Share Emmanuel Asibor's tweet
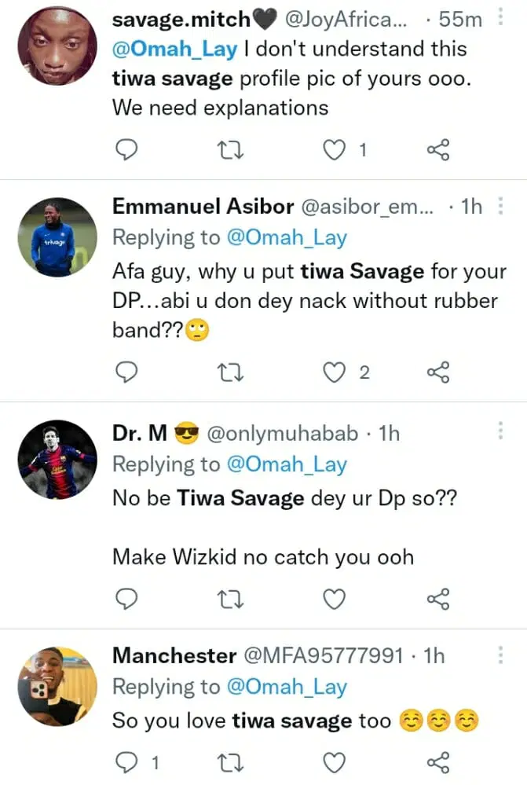 coord(437,372)
